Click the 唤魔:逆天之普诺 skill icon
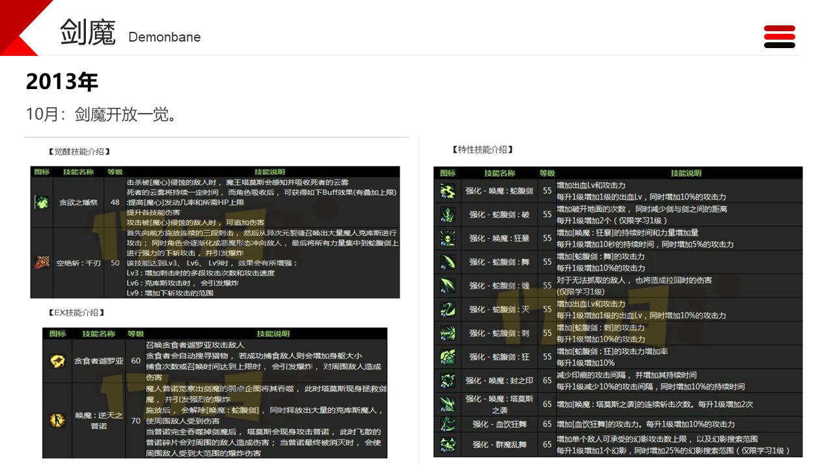This screenshot has width=833, height=468. (58, 421)
